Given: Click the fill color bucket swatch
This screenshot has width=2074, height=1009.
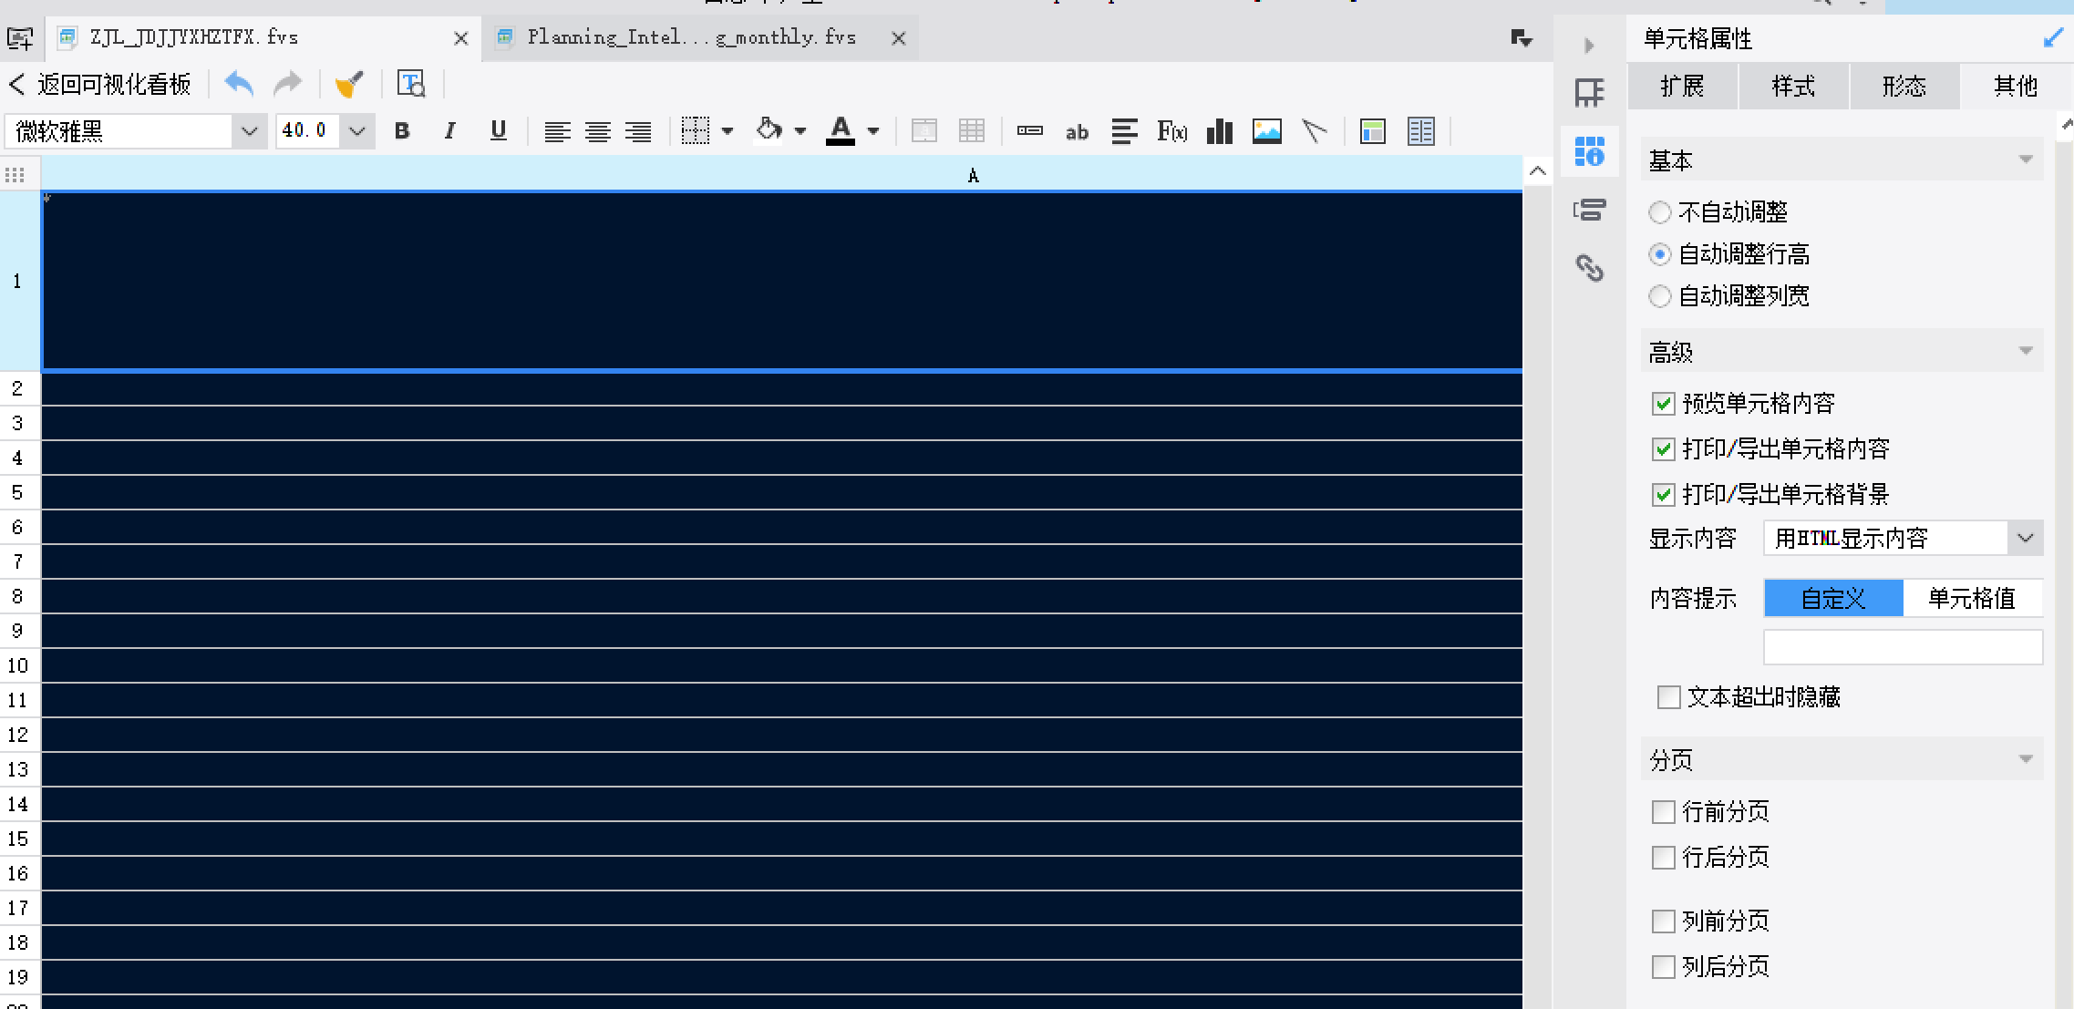Looking at the screenshot, I should [769, 131].
